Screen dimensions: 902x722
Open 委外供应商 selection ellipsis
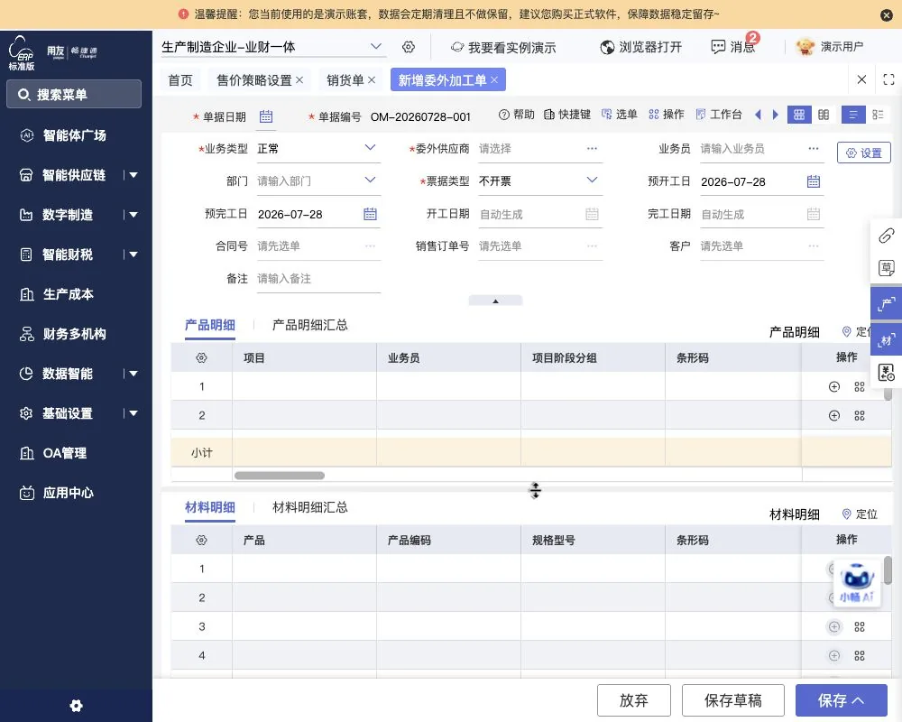[x=592, y=149]
